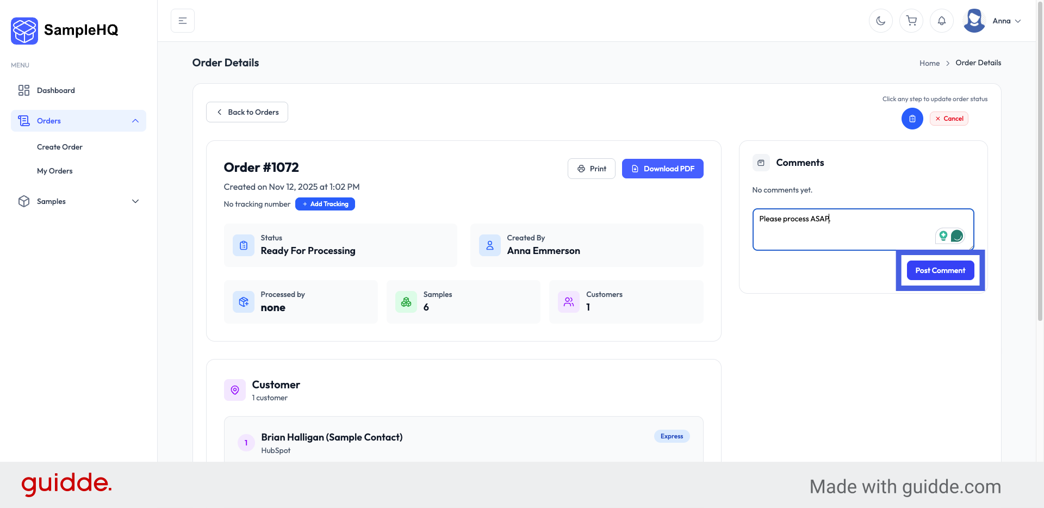
Task: Click the Samples count icon
Action: [x=406, y=302]
